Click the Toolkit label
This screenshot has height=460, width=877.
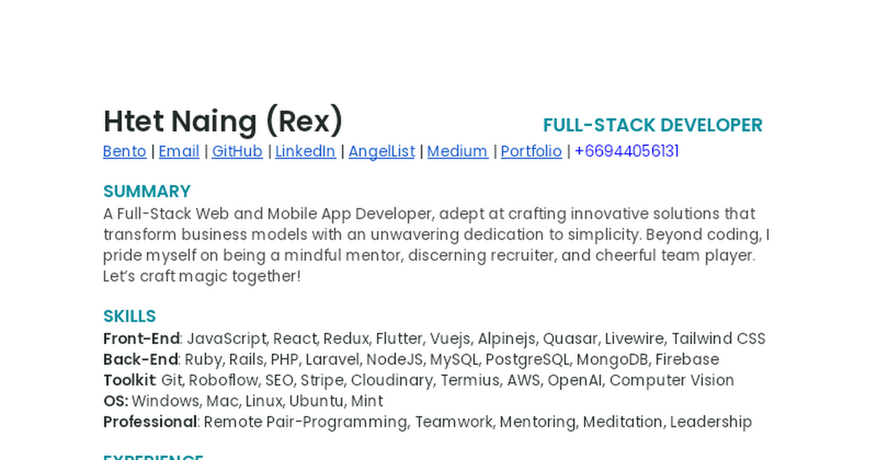point(129,380)
